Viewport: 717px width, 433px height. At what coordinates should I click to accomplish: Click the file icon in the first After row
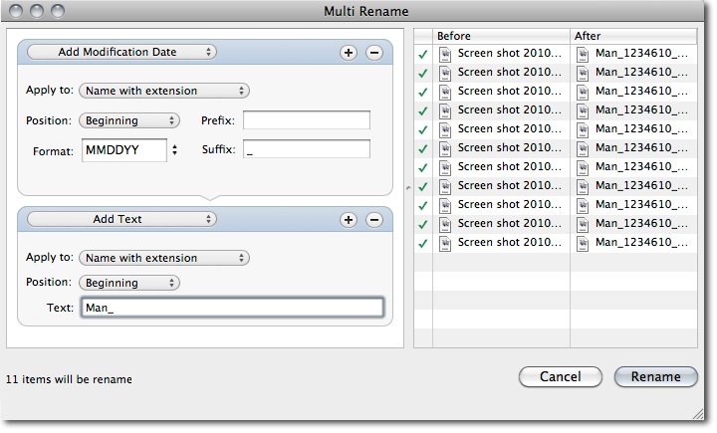pyautogui.click(x=583, y=55)
